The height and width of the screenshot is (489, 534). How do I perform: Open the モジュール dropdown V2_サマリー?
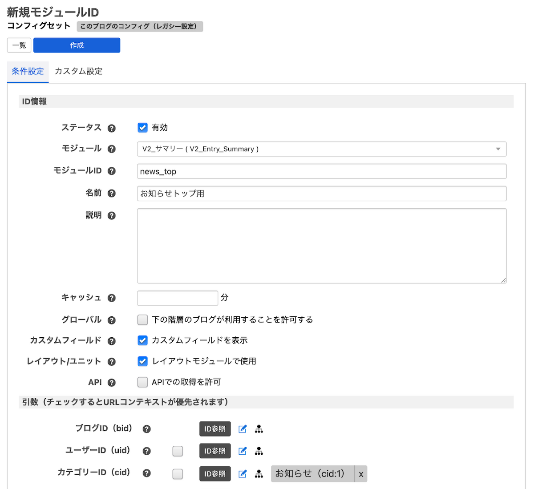pyautogui.click(x=321, y=149)
